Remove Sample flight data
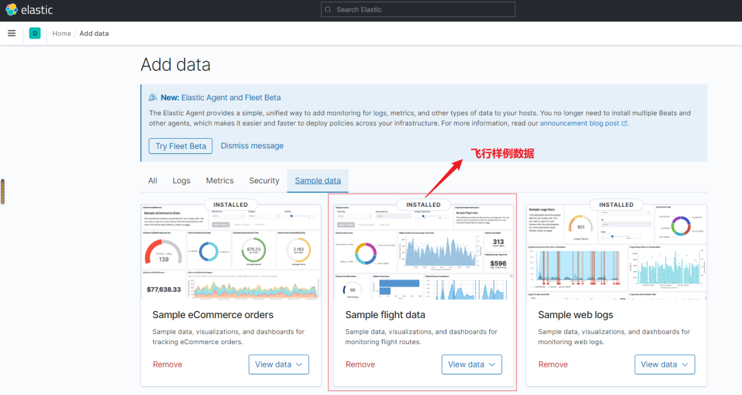The image size is (742, 395). (360, 365)
